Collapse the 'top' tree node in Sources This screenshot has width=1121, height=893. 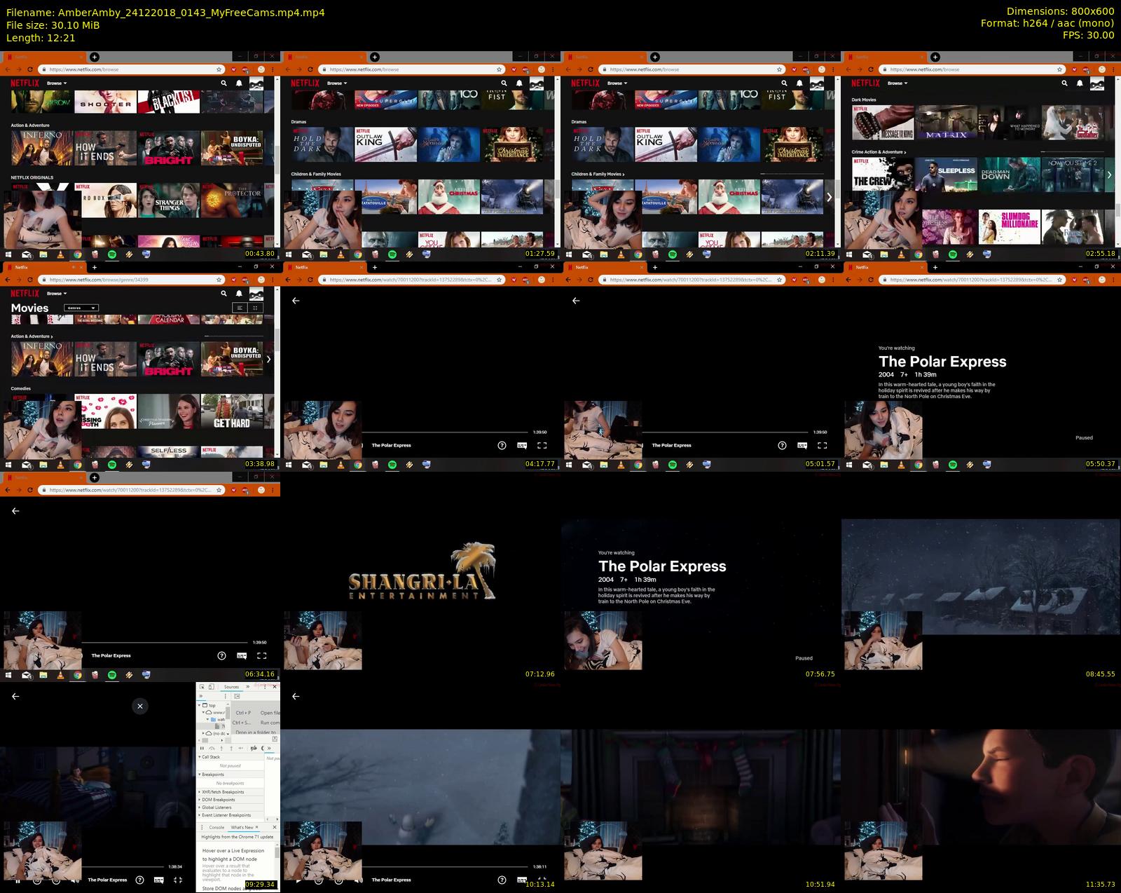(x=200, y=705)
